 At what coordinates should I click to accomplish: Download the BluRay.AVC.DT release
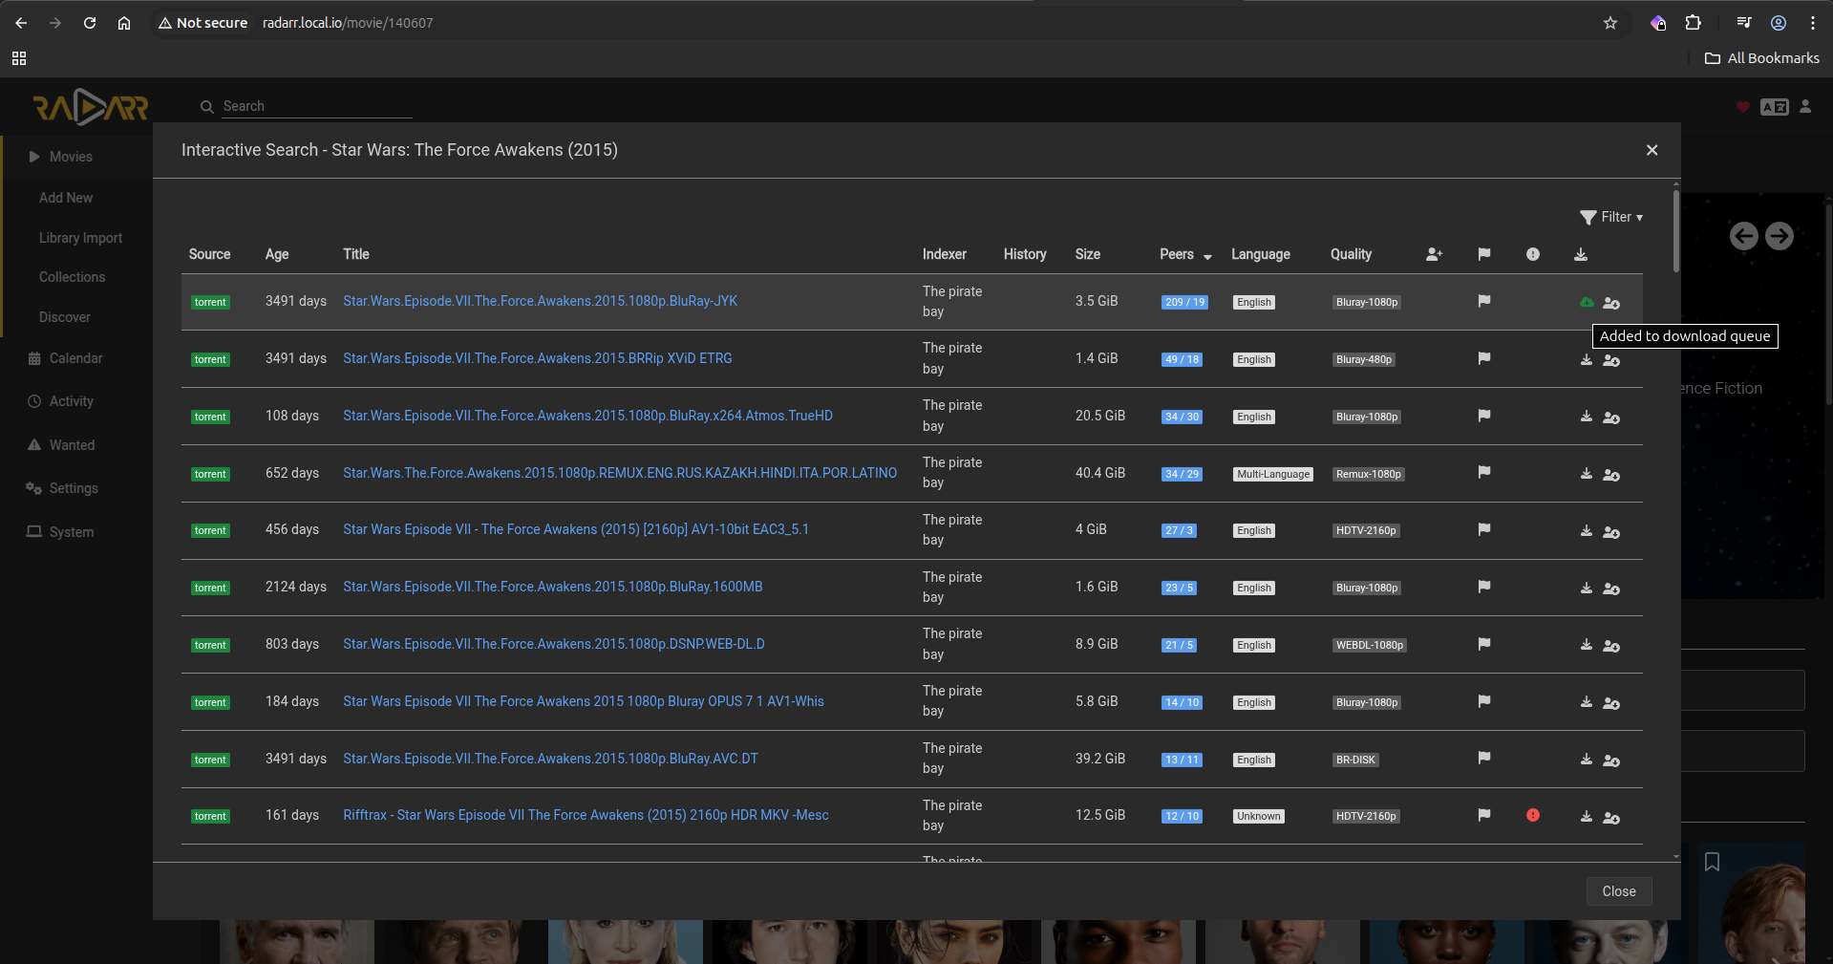coord(1586,760)
